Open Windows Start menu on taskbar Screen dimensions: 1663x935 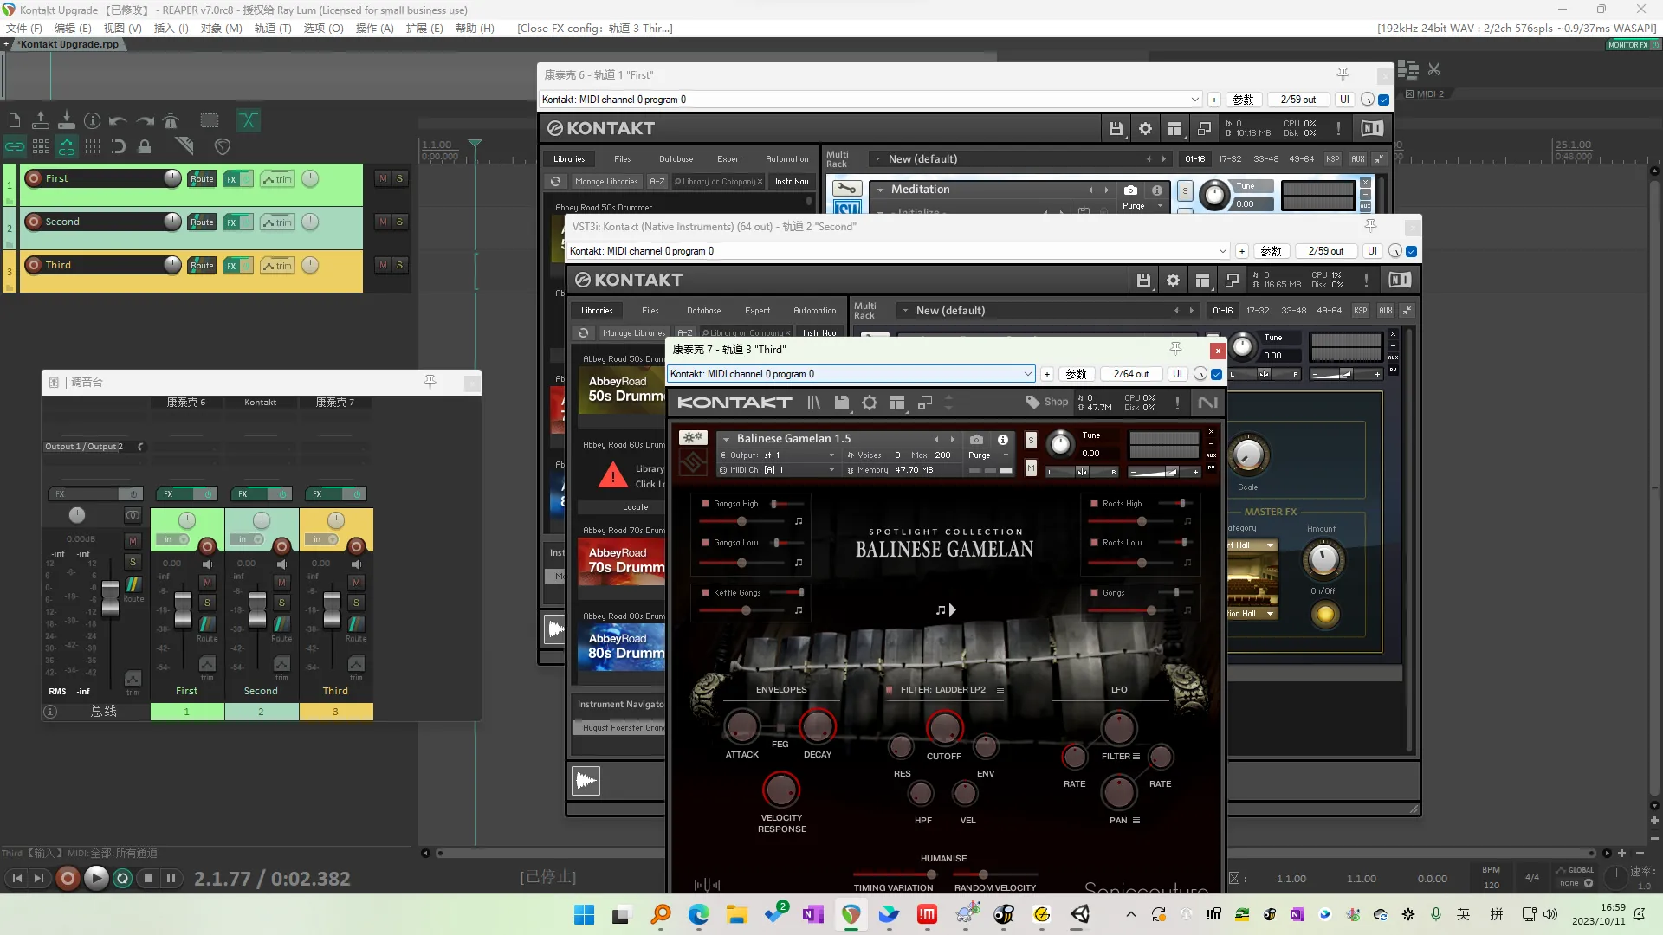point(584,914)
